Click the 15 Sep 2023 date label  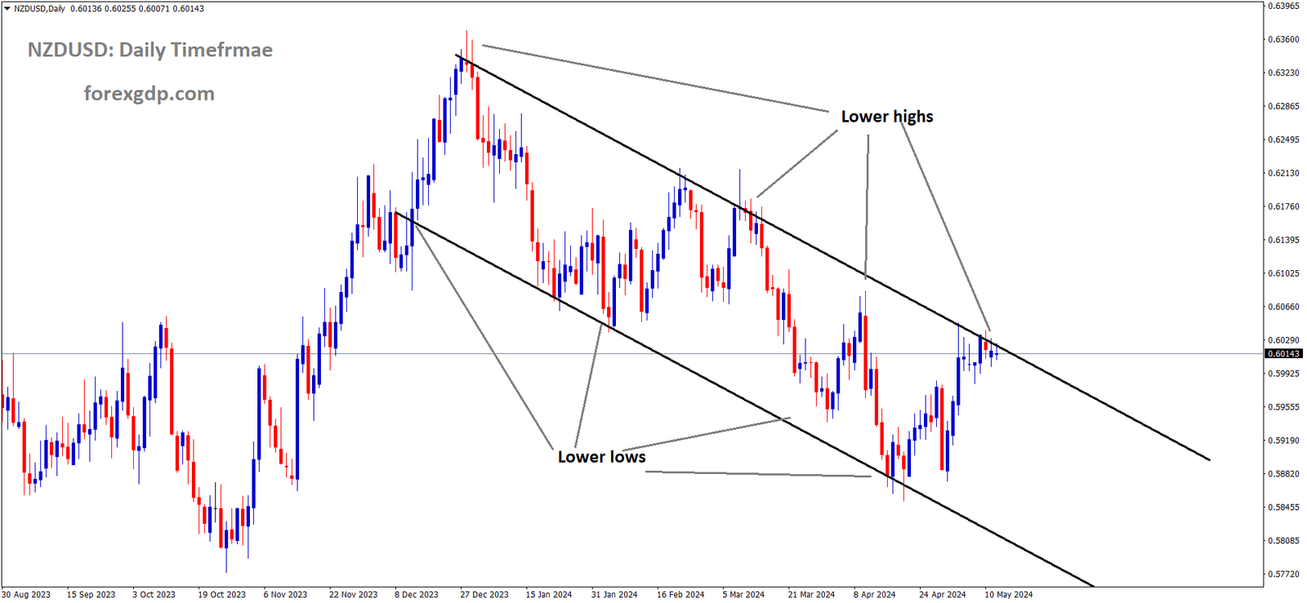[x=91, y=595]
